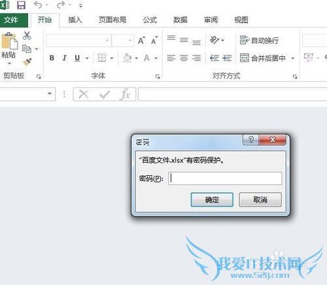This screenshot has width=327, height=285.
Task: Open the Fill Color dropdown arrow
Action: pyautogui.click(x=137, y=58)
